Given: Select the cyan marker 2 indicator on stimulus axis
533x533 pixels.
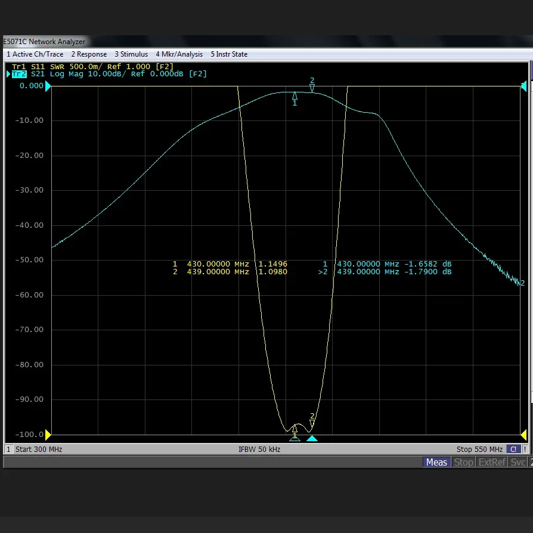Looking at the screenshot, I should point(312,439).
